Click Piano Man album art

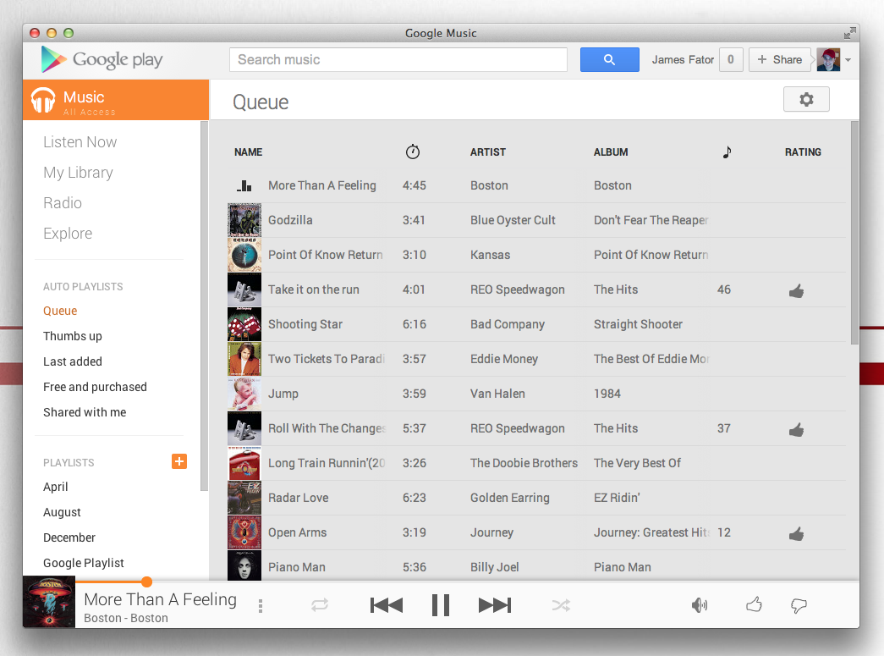(x=244, y=565)
